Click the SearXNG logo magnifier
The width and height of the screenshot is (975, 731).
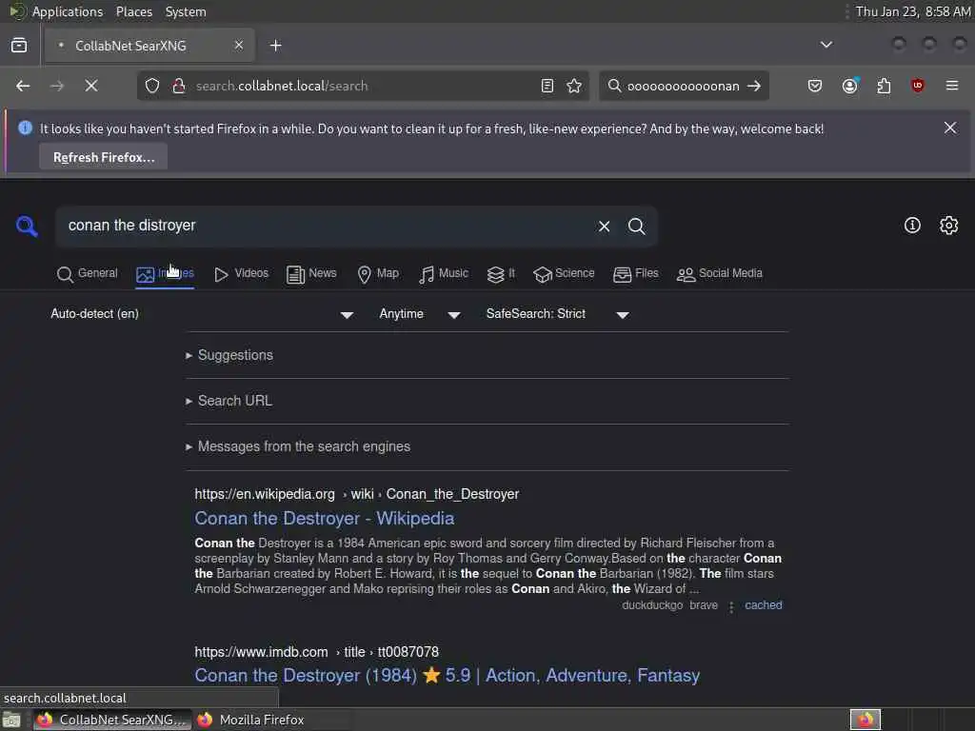click(x=27, y=226)
